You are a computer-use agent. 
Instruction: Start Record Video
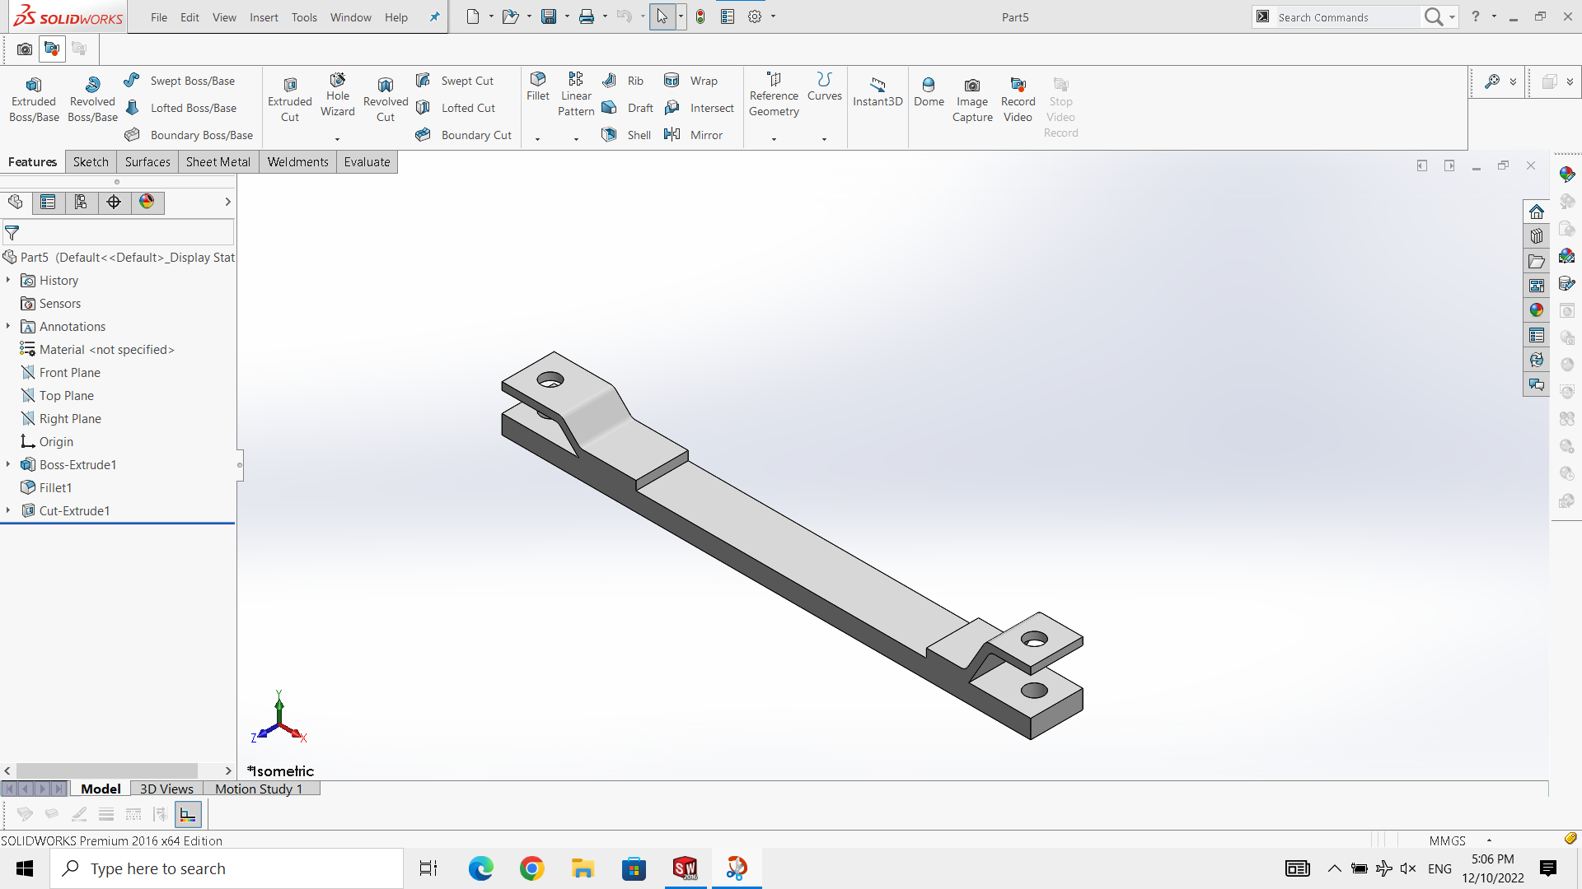1018,100
